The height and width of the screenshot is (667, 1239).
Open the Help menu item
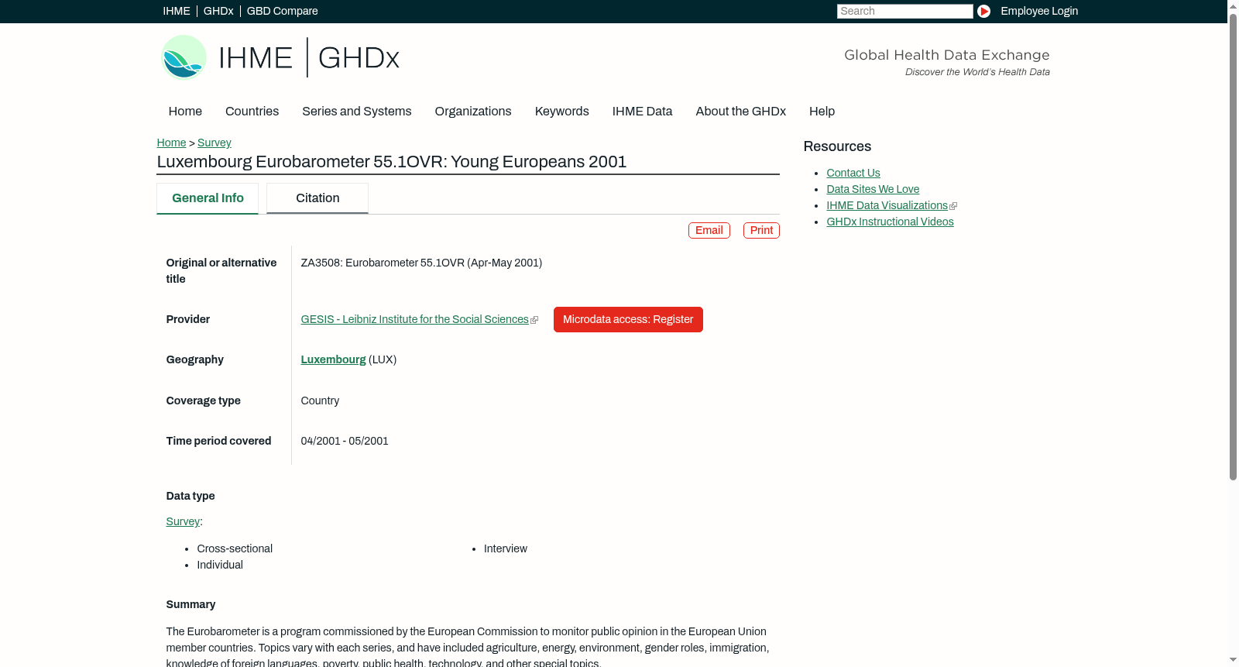coord(822,112)
